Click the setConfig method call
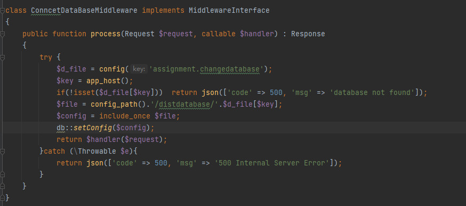 (x=93, y=128)
